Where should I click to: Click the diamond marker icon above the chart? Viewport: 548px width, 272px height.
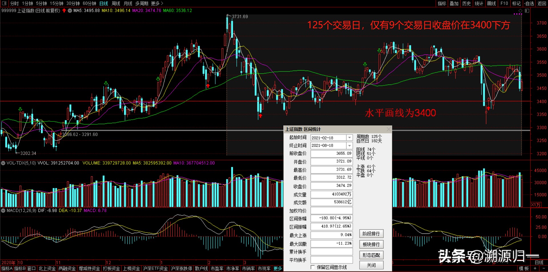tap(520, 11)
